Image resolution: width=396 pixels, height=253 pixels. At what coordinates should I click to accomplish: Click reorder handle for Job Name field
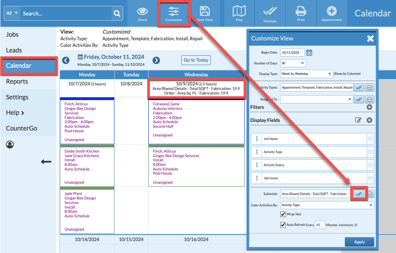click(x=257, y=139)
